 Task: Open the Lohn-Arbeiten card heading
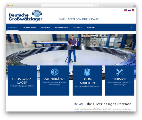pos(87,81)
